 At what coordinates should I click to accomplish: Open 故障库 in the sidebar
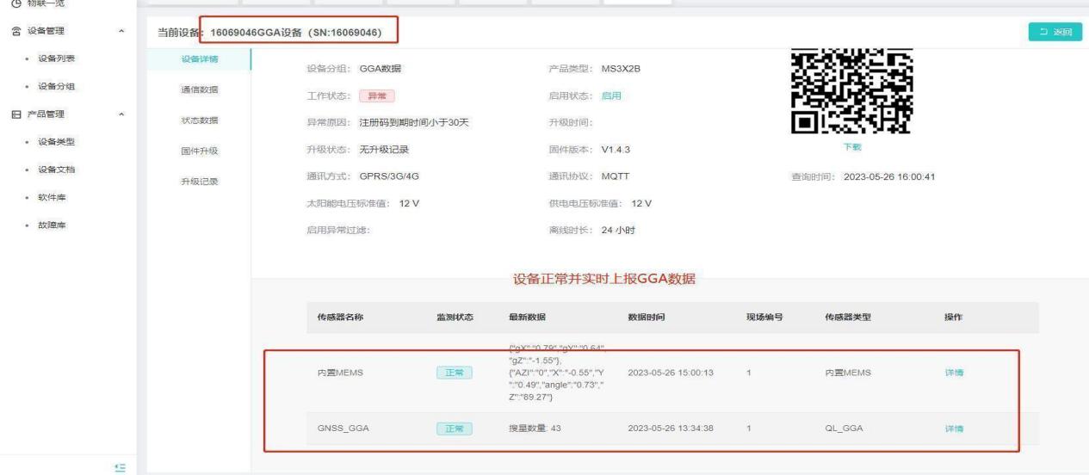point(52,225)
